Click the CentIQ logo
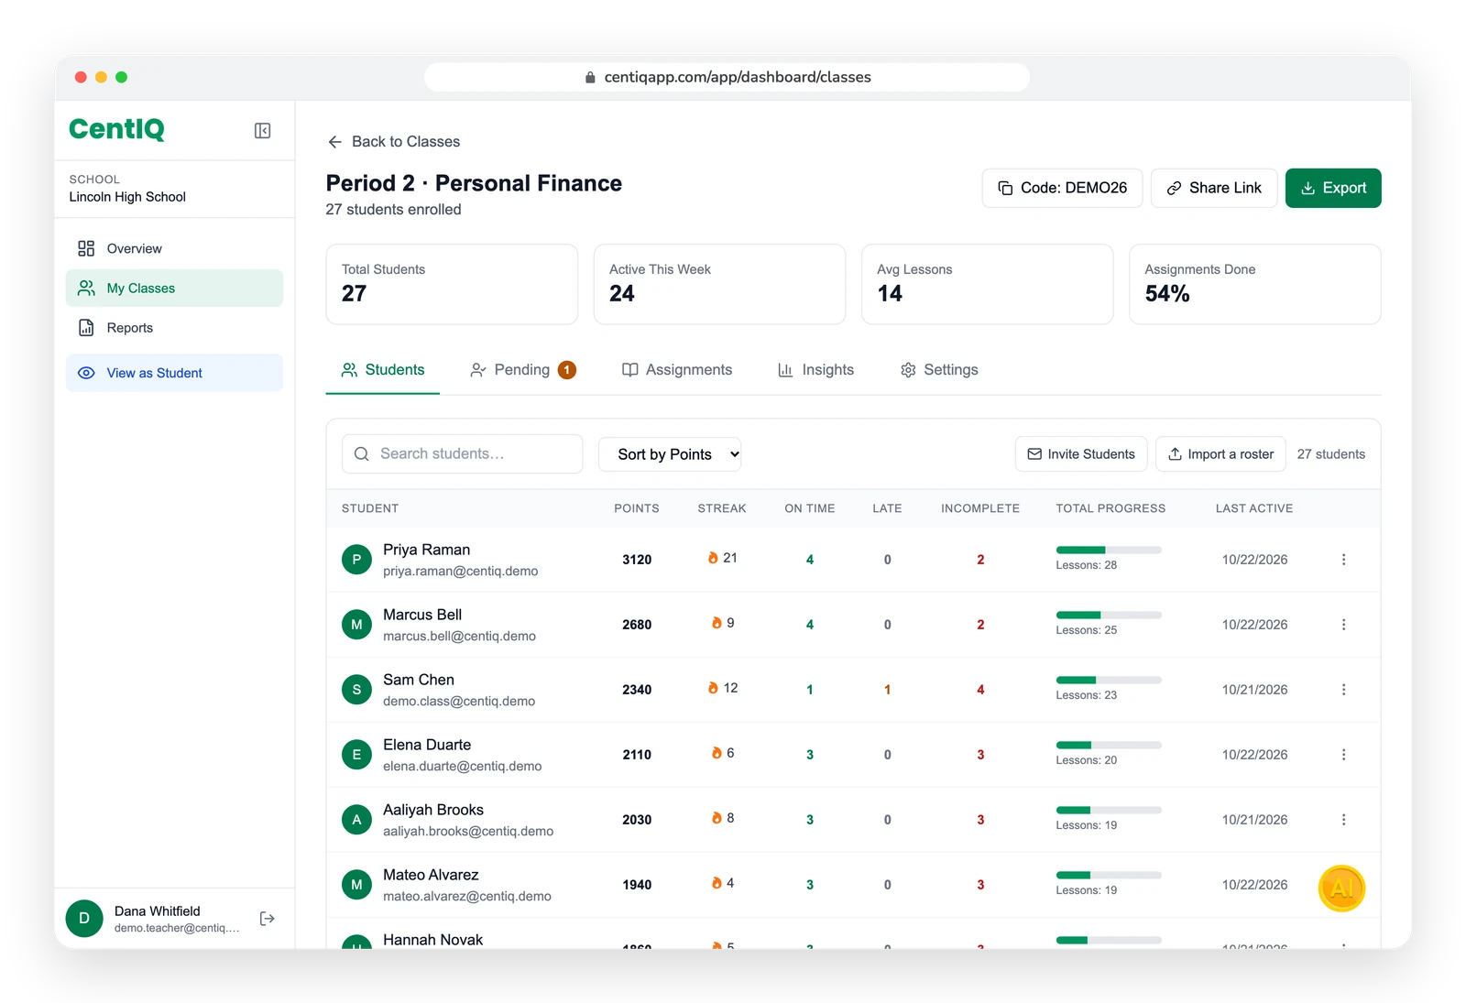The width and height of the screenshot is (1466, 1003). click(x=117, y=129)
